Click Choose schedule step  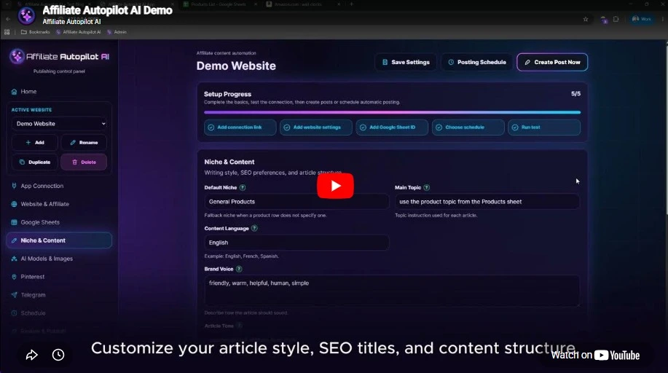tap(468, 127)
